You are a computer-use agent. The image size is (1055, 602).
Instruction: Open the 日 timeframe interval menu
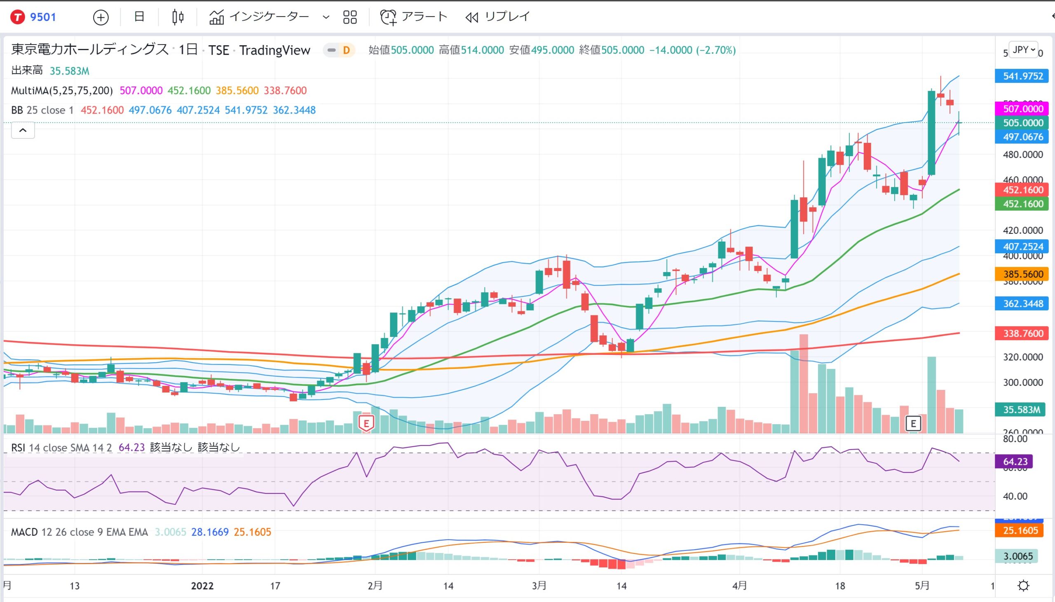(x=139, y=16)
